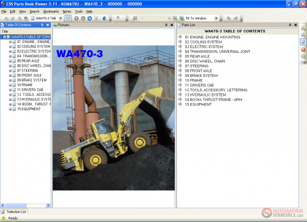The height and width of the screenshot is (222, 307).
Task: Click the blue book toolbar icon
Action: (104, 18)
